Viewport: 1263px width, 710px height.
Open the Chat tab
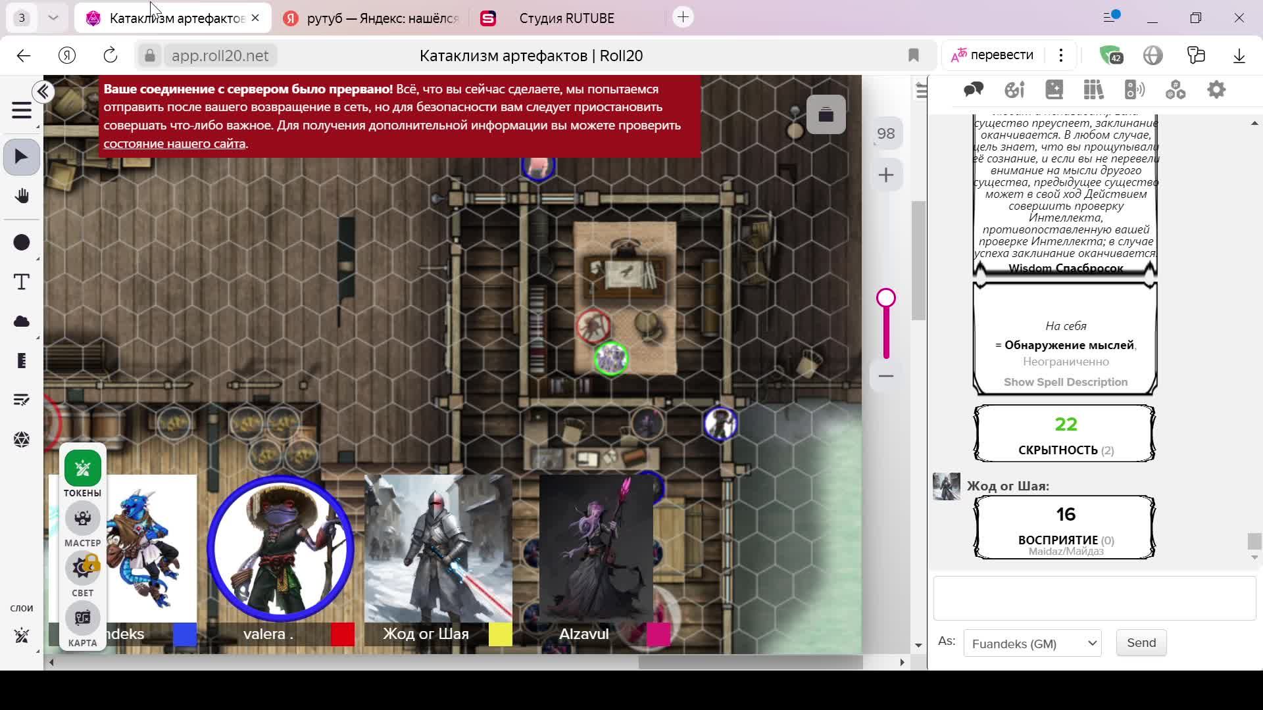coord(974,90)
